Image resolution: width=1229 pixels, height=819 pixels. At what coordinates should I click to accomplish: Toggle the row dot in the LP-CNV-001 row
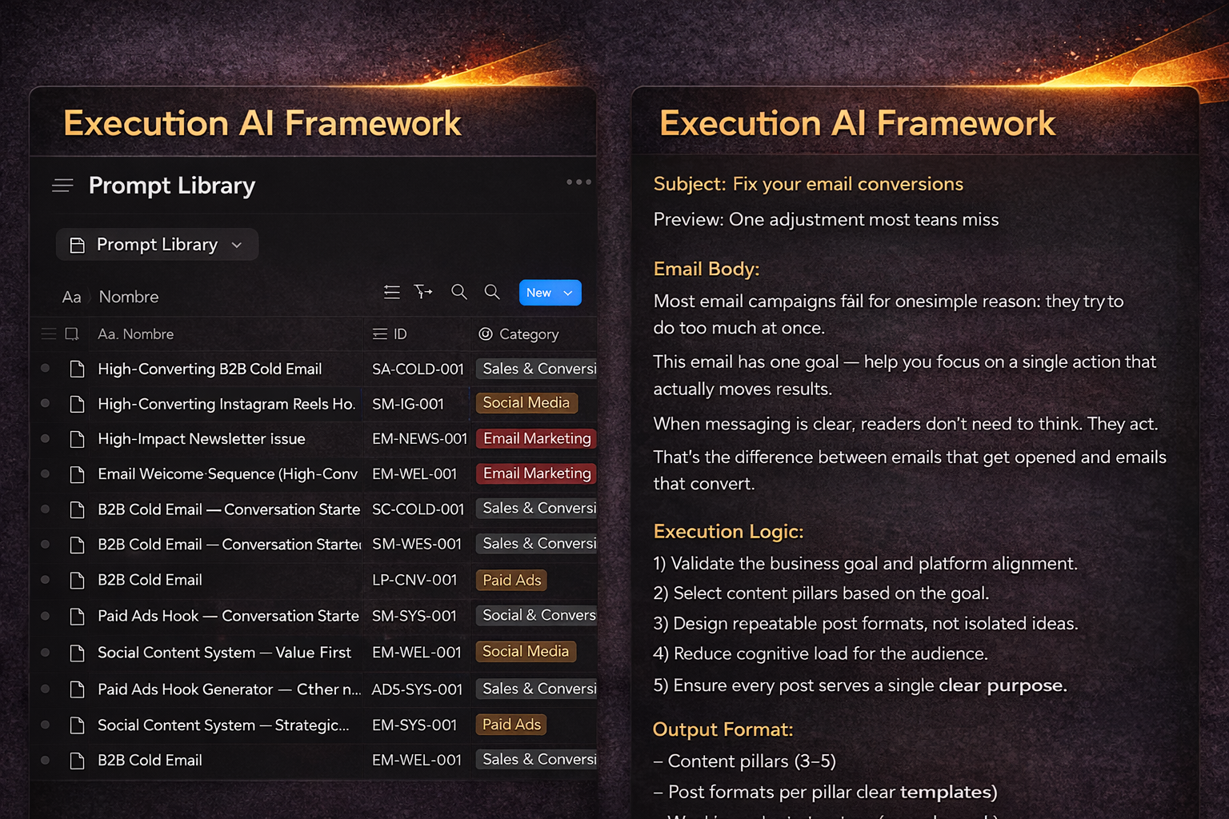[45, 579]
